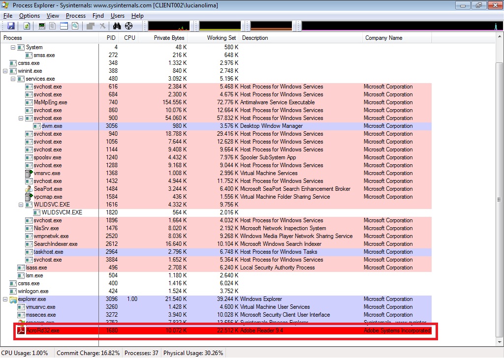The image size is (504, 358).
Task: Select the spoolsv.exe process icon
Action: pyautogui.click(x=29, y=157)
